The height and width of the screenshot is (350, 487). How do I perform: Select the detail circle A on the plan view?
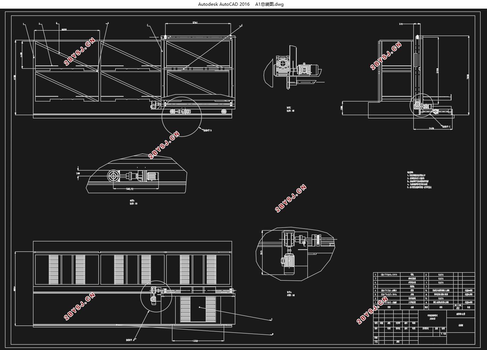tap(156, 296)
